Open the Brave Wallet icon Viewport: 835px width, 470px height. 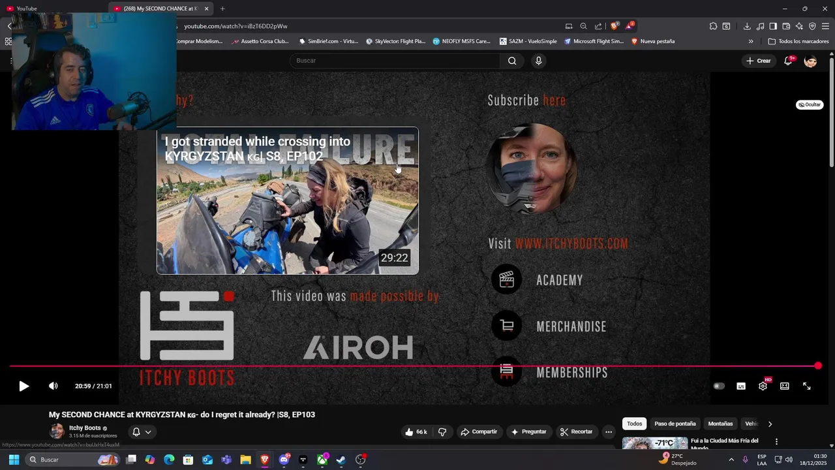coord(786,26)
